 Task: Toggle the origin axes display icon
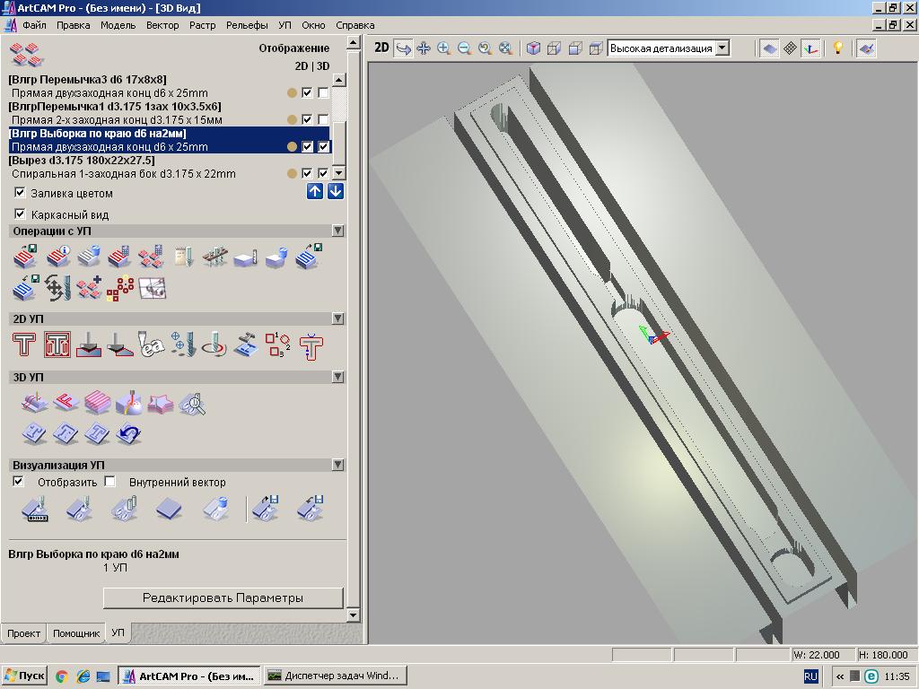tap(811, 48)
